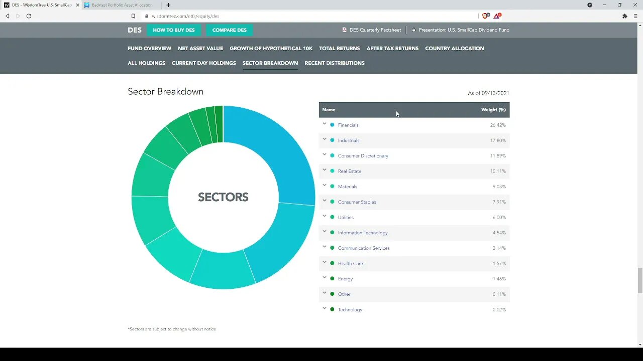Expand the Real Estate row chevron
This screenshot has height=361, width=643.
pos(325,170)
